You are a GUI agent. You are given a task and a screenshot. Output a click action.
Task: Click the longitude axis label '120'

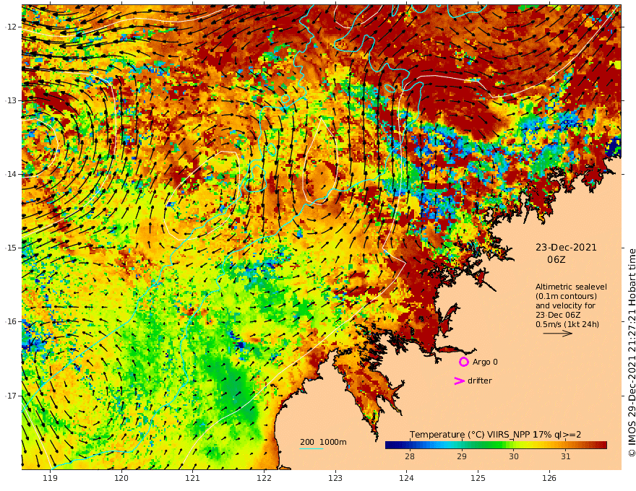[x=121, y=478]
